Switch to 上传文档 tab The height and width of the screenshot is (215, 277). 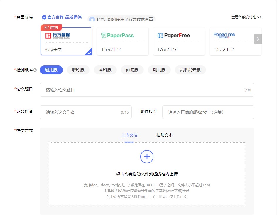129,135
